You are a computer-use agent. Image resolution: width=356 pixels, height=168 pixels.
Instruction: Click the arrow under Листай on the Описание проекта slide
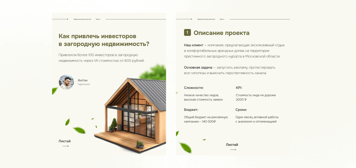[233, 149]
